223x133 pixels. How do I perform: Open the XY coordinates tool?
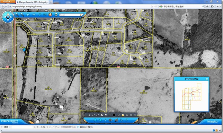[x=45, y=15]
